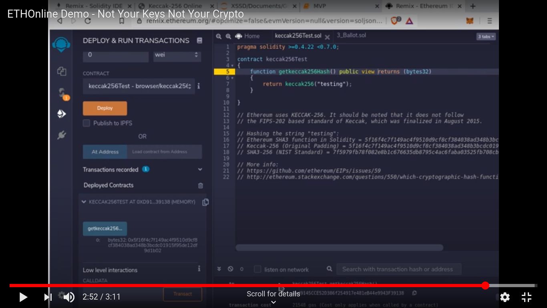The width and height of the screenshot is (547, 308).
Task: Open the Remix home logo icon
Action: coord(61,45)
